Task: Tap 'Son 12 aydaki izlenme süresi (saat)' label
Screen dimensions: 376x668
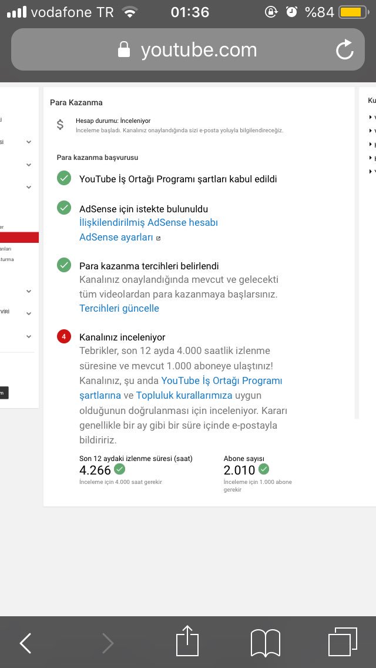Action: [x=136, y=459]
